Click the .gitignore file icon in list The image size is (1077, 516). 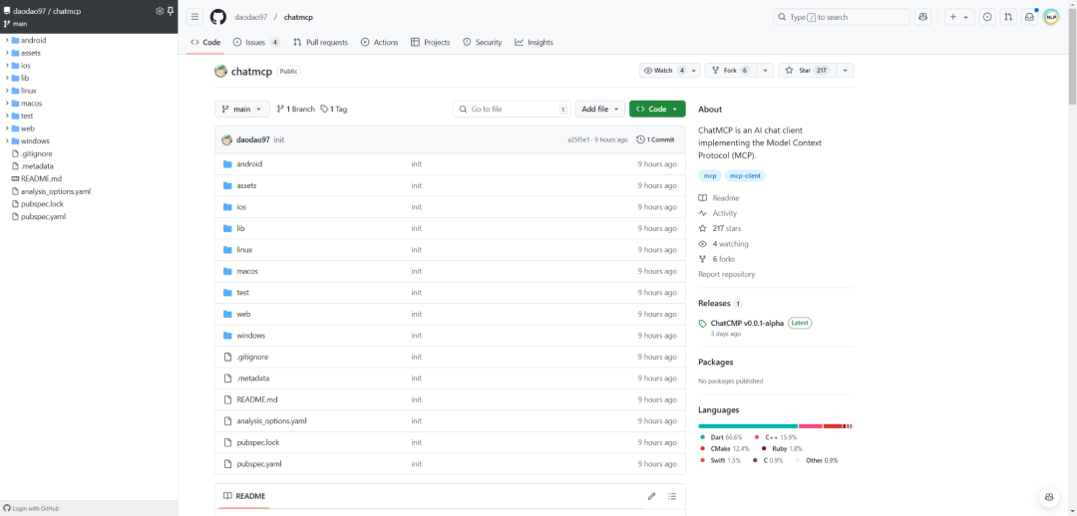228,357
